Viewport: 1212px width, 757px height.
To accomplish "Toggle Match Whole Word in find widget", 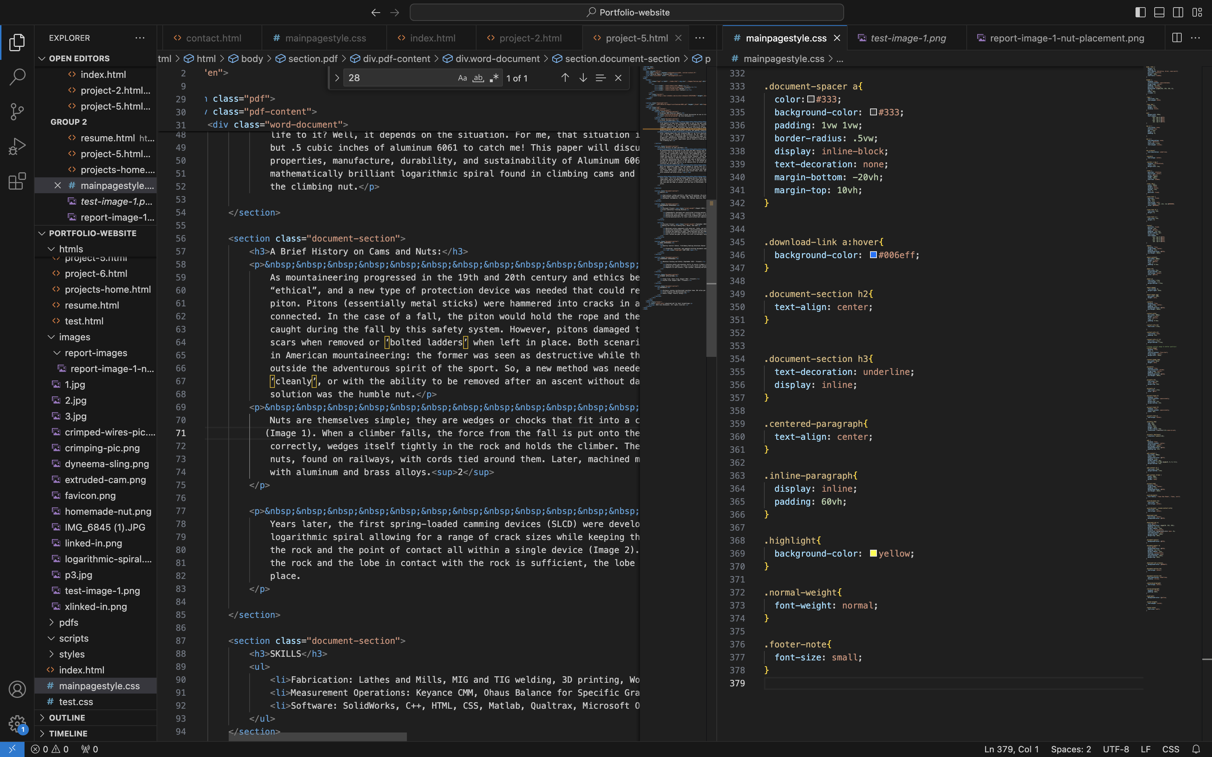I will [x=478, y=78].
